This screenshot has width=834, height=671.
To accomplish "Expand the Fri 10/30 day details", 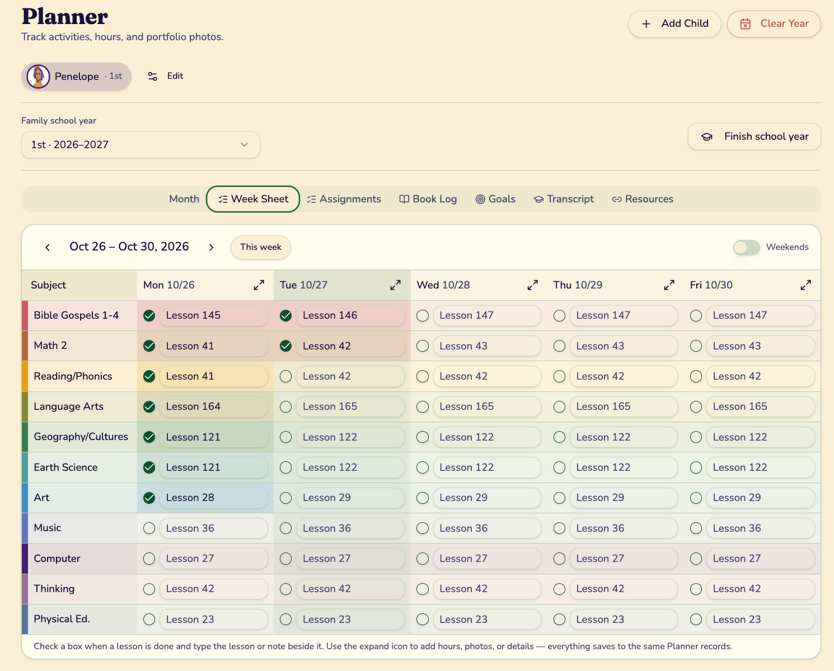I will pos(805,285).
